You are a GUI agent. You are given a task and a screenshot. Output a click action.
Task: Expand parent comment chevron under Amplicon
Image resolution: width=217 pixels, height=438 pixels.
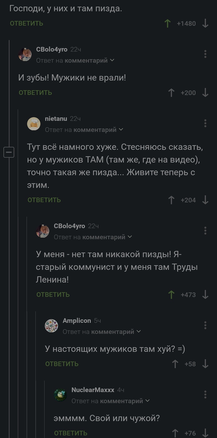pyautogui.click(x=139, y=331)
